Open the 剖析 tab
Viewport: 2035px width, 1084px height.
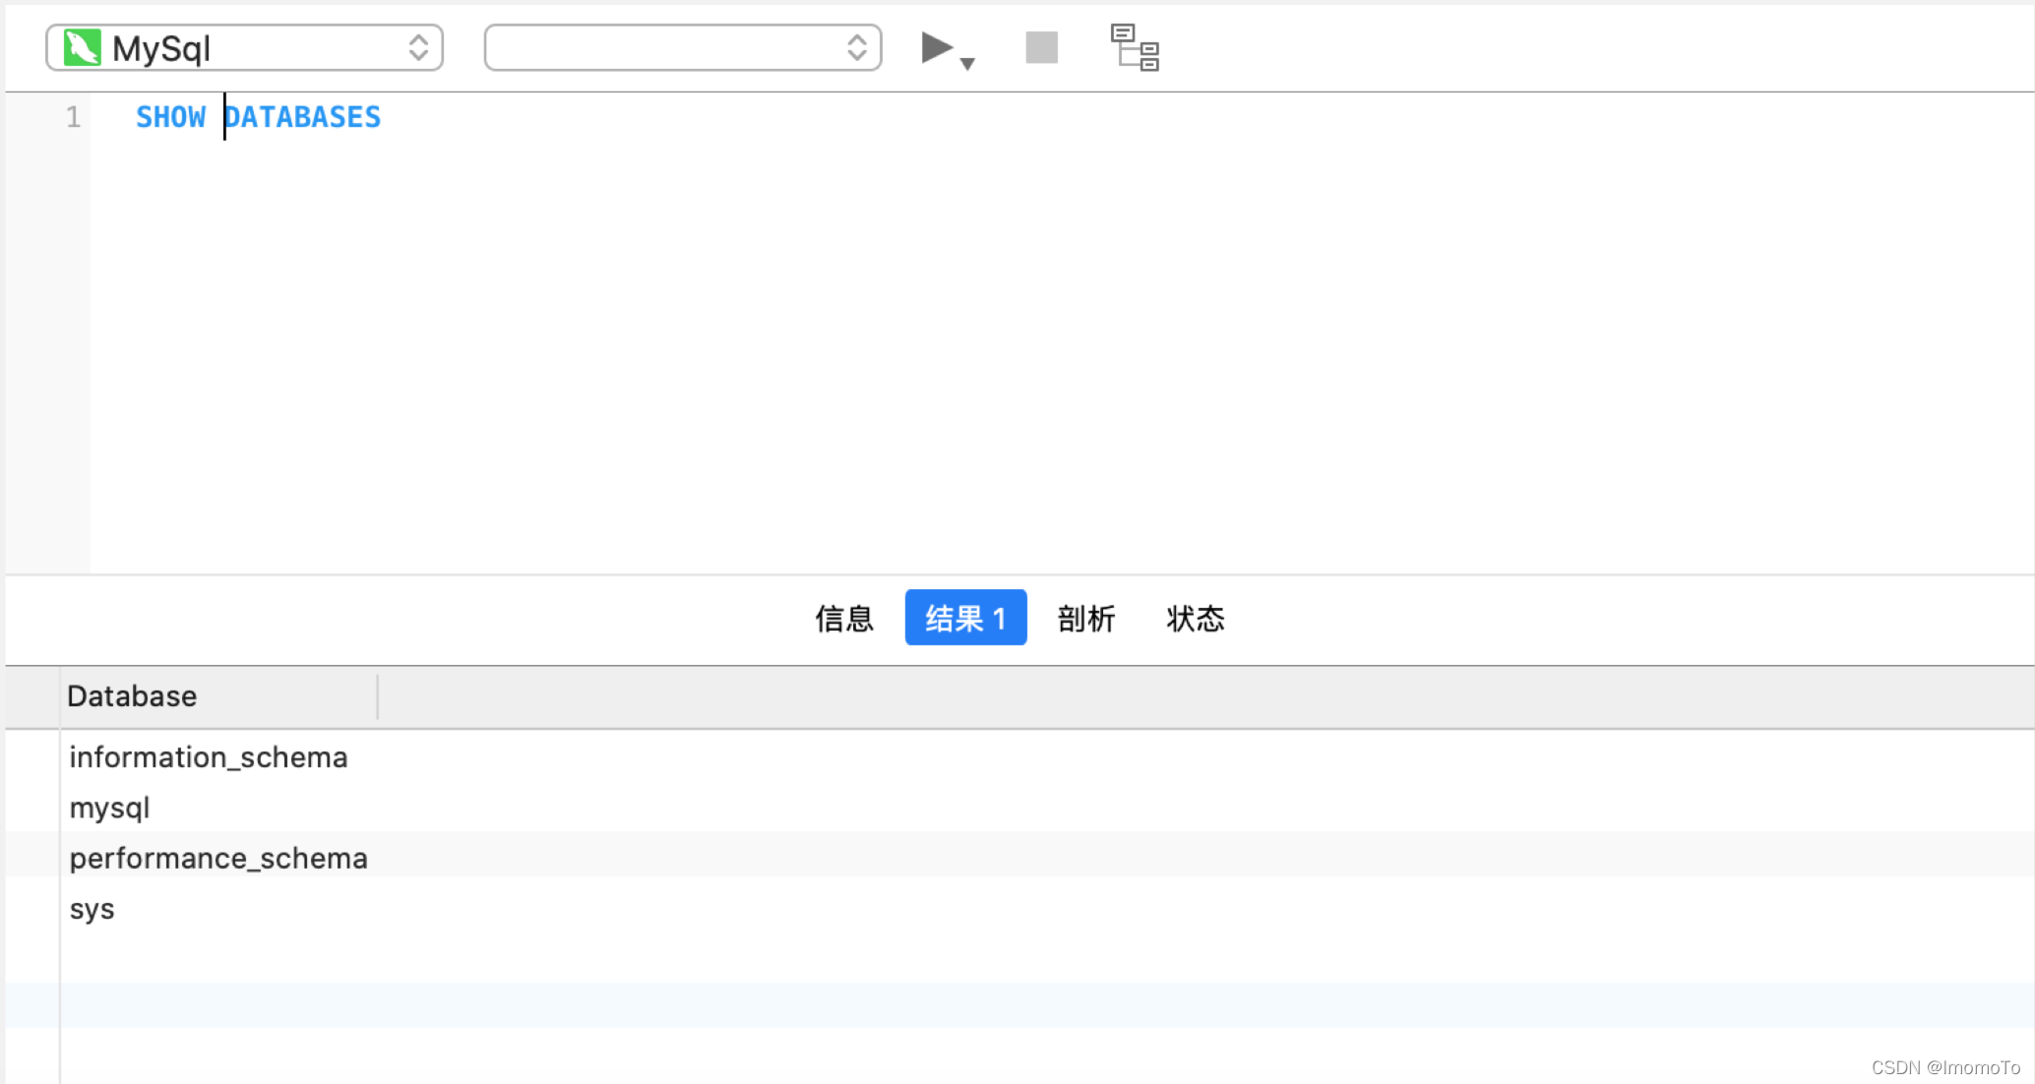[1086, 618]
